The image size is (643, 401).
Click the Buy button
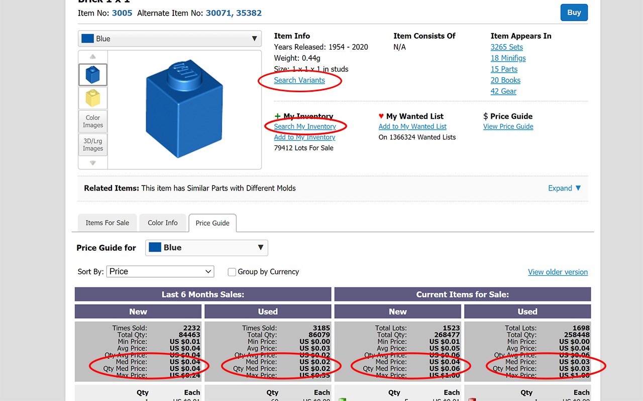tap(574, 13)
